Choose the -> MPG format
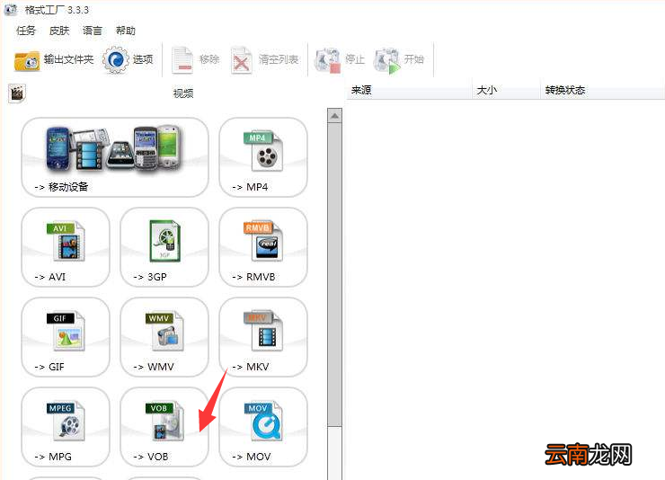This screenshot has width=665, height=480. pyautogui.click(x=66, y=427)
